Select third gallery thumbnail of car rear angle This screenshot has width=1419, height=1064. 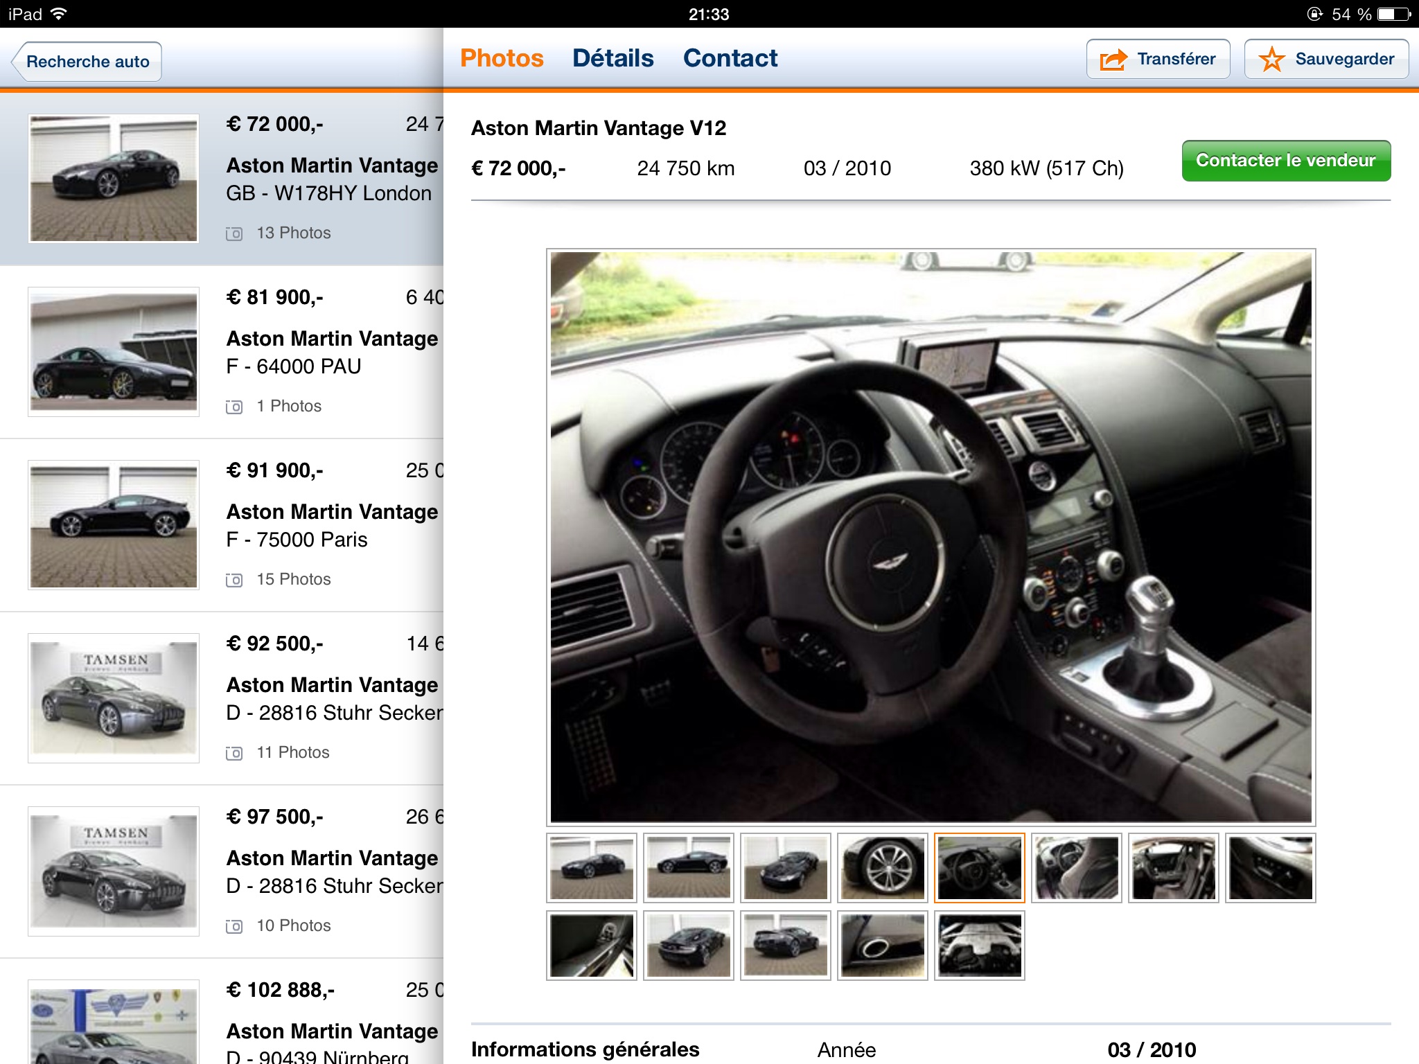[786, 868]
